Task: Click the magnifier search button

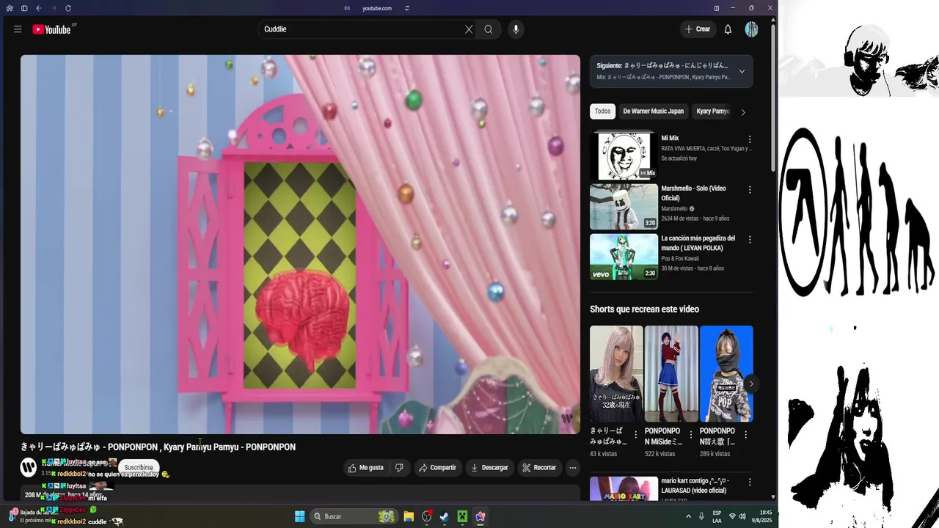Action: (489, 29)
